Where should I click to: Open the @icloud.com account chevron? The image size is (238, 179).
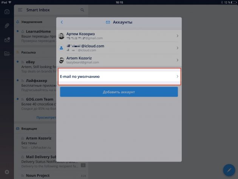click(177, 48)
